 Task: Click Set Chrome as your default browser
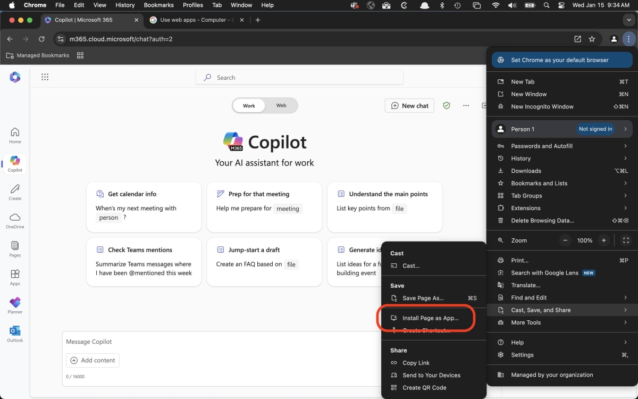click(x=562, y=60)
